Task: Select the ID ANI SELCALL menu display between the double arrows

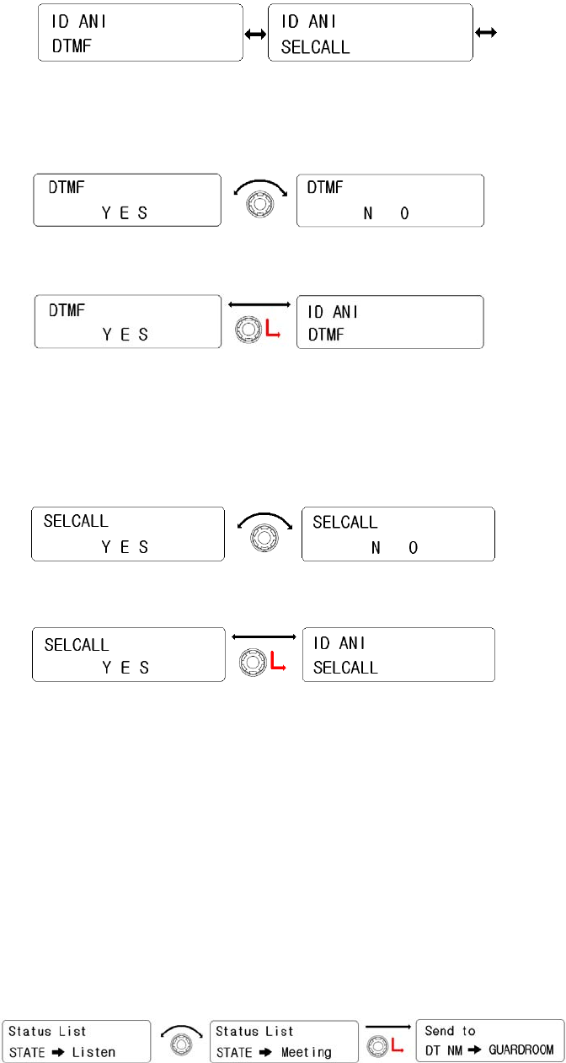Action: [370, 33]
